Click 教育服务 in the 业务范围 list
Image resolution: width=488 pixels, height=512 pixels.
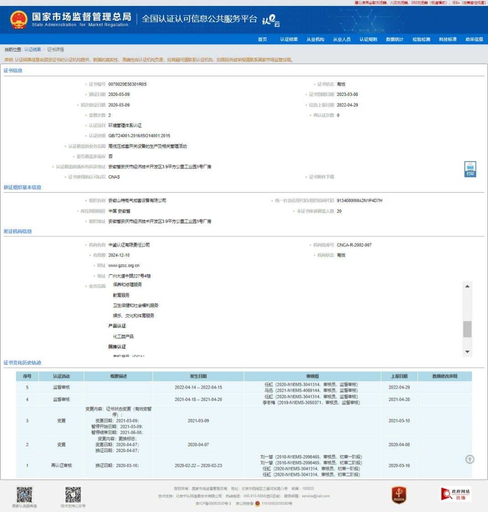121,295
